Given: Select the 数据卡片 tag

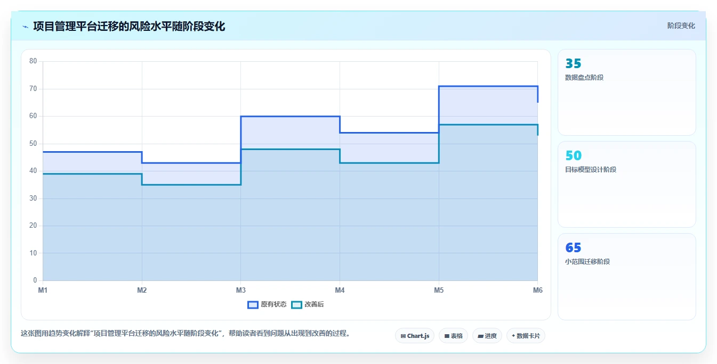Looking at the screenshot, I should (x=526, y=336).
